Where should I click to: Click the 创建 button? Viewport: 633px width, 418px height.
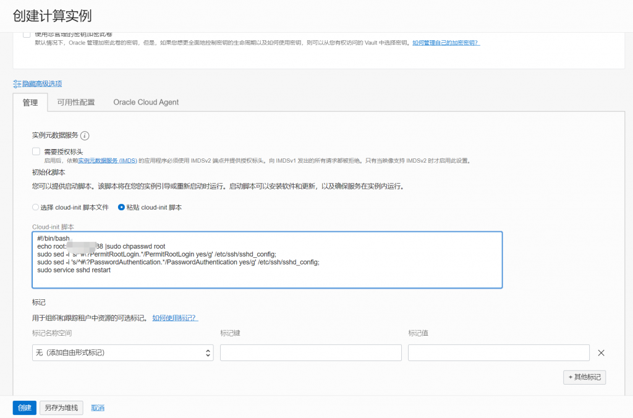23,407
